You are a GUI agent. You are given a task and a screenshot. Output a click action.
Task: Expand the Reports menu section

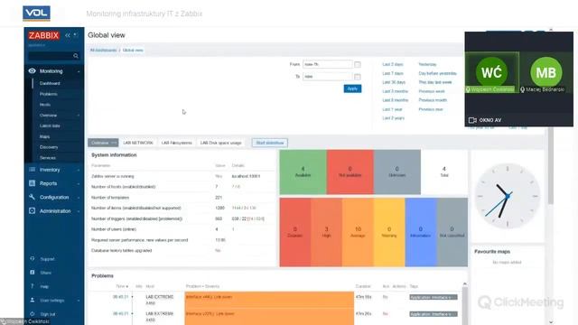[79, 183]
